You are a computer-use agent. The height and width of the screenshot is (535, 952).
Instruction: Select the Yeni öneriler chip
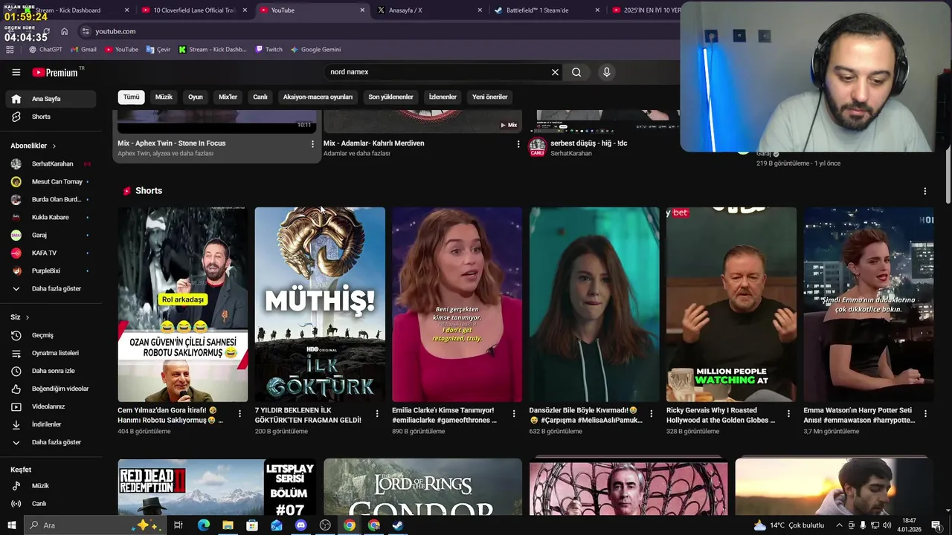click(x=489, y=97)
